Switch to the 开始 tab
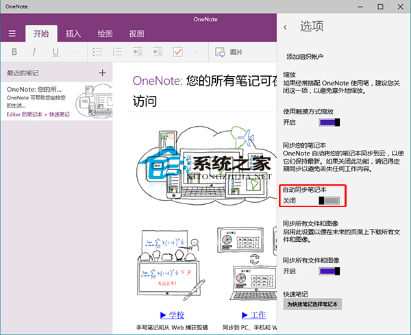 pos(41,34)
